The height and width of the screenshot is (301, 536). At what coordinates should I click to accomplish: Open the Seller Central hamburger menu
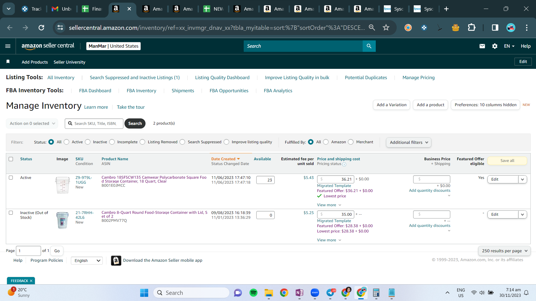8,46
